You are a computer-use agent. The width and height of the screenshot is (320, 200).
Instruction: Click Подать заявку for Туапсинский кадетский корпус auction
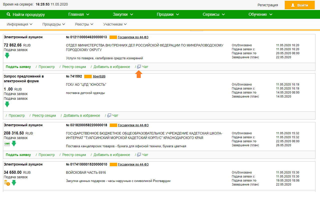click(18, 155)
